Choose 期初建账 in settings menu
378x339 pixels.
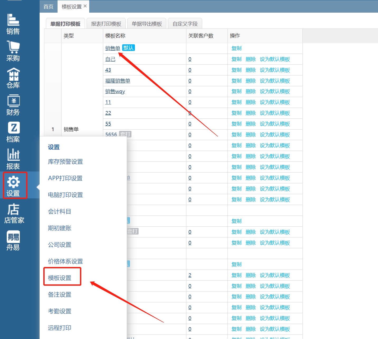click(59, 228)
